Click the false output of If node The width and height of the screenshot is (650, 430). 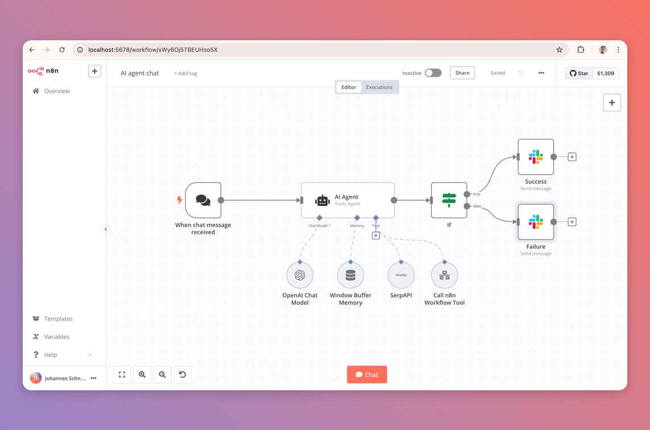(x=467, y=206)
